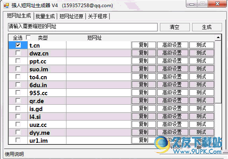This screenshot has height=159, width=228.
Task: Copy the t.cn short URL
Action: [x=144, y=45]
